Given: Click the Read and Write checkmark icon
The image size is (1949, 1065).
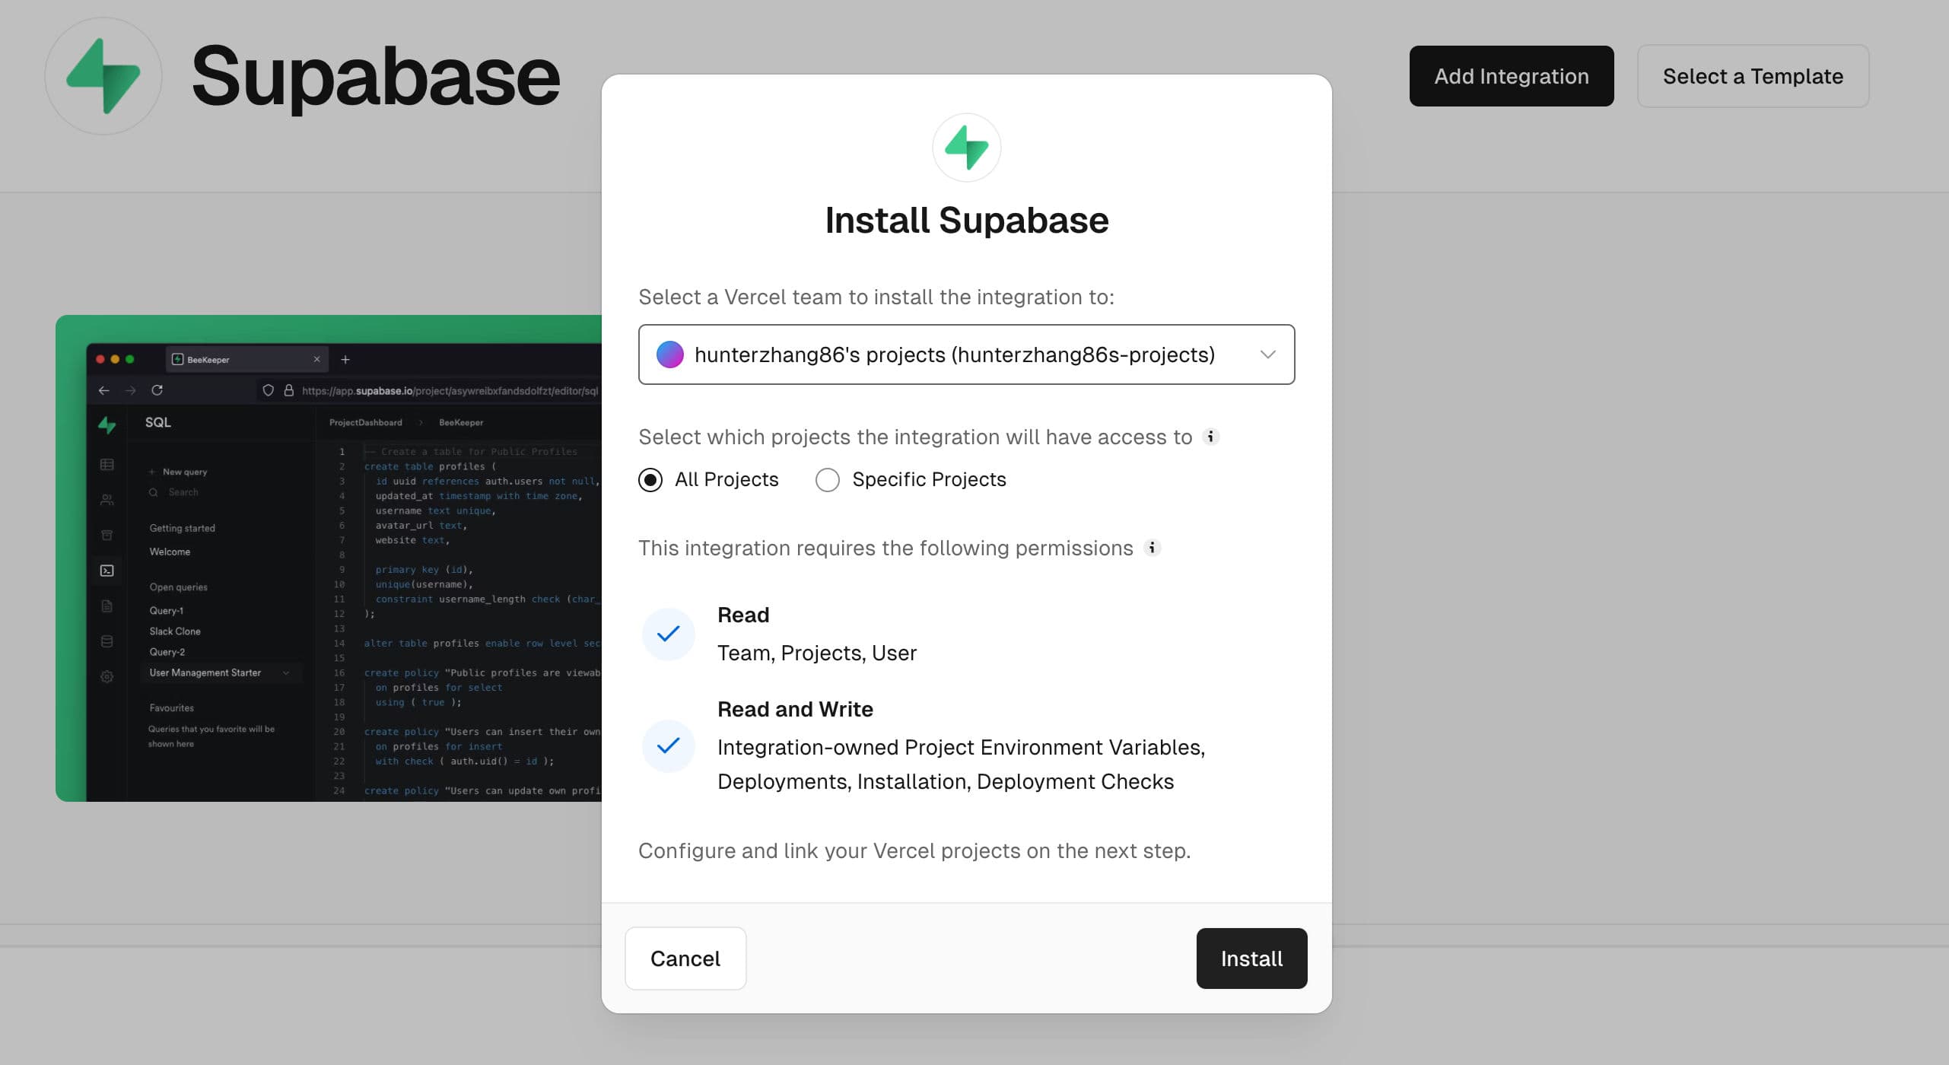Looking at the screenshot, I should [x=668, y=745].
